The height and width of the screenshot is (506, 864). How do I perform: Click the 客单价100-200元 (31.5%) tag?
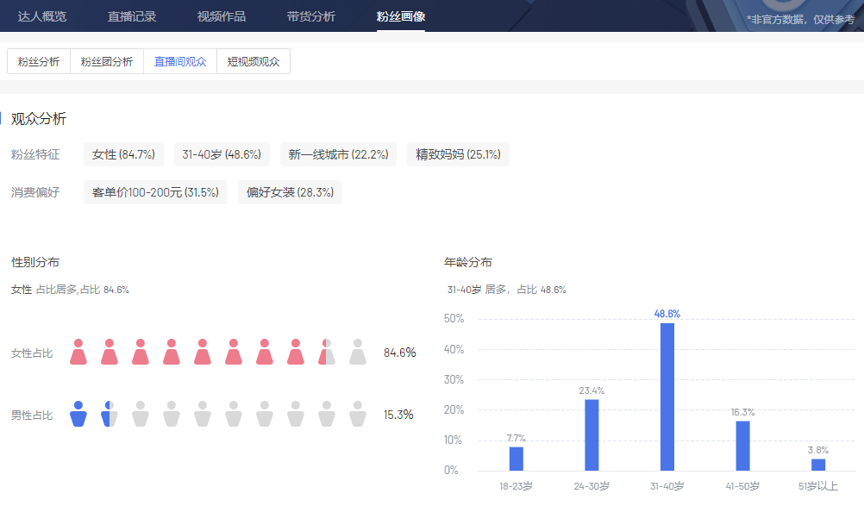click(x=155, y=192)
